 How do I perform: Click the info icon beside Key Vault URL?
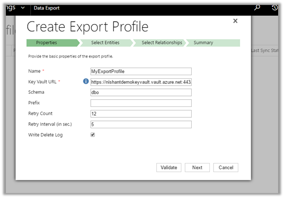(85, 82)
